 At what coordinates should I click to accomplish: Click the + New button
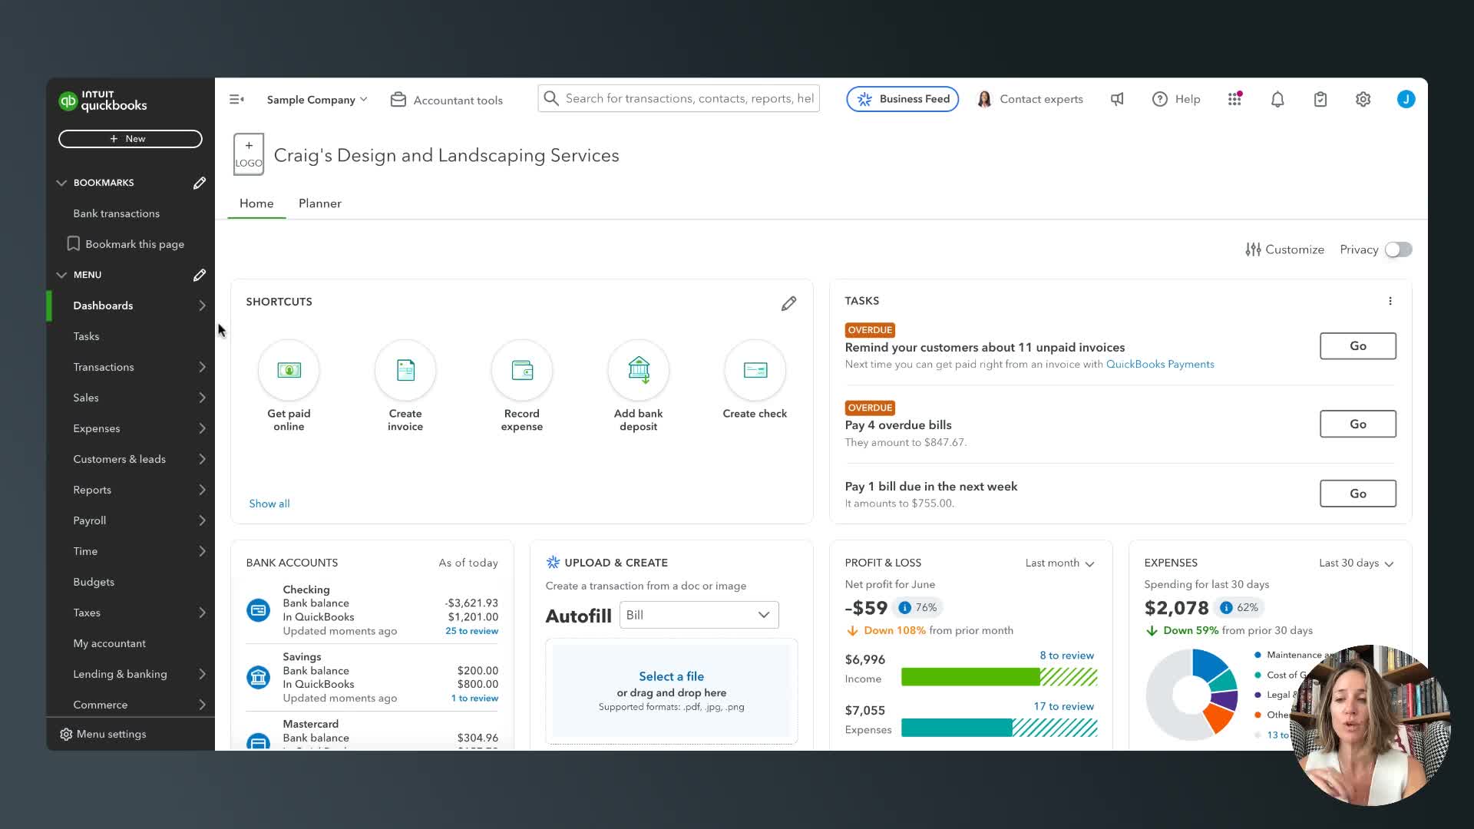click(131, 139)
